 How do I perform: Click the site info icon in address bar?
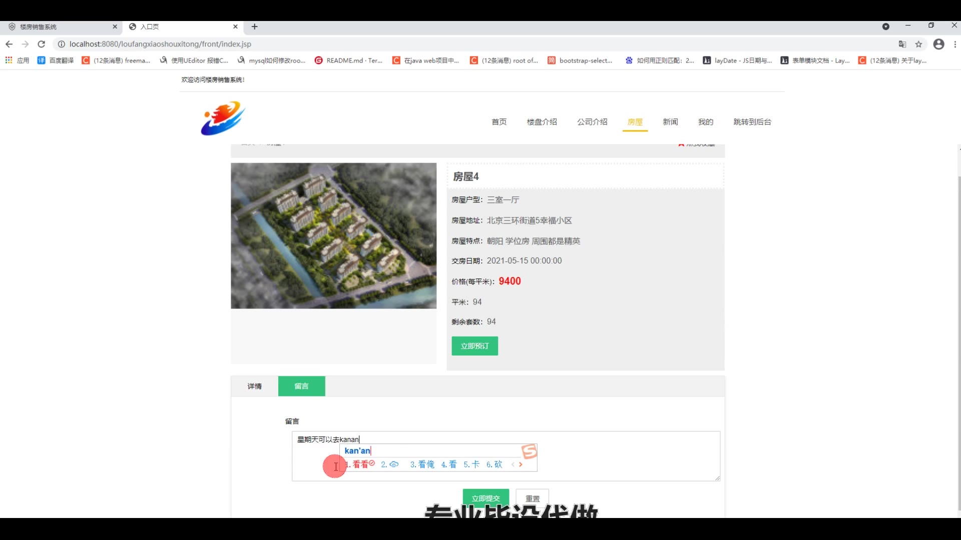click(x=61, y=44)
